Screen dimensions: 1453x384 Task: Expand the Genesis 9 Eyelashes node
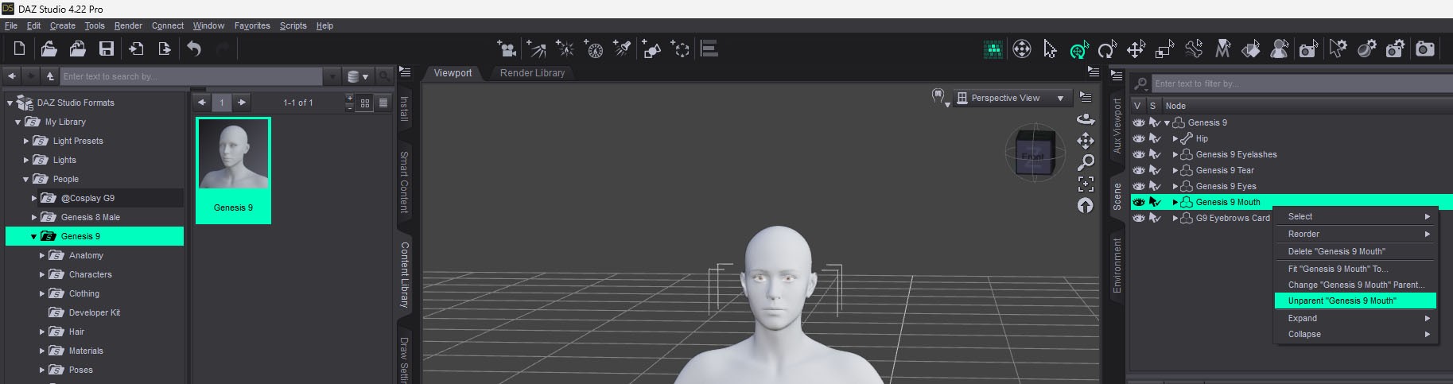[1175, 154]
